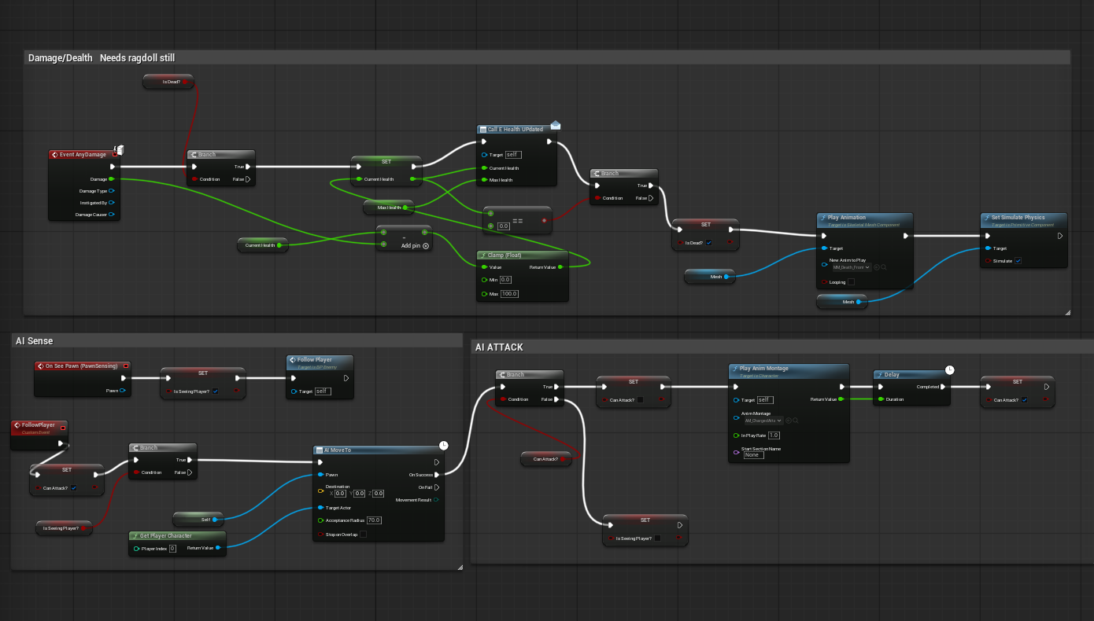Toggle Can Attack? checkbox in SET after Delay
The width and height of the screenshot is (1094, 621).
1024,400
